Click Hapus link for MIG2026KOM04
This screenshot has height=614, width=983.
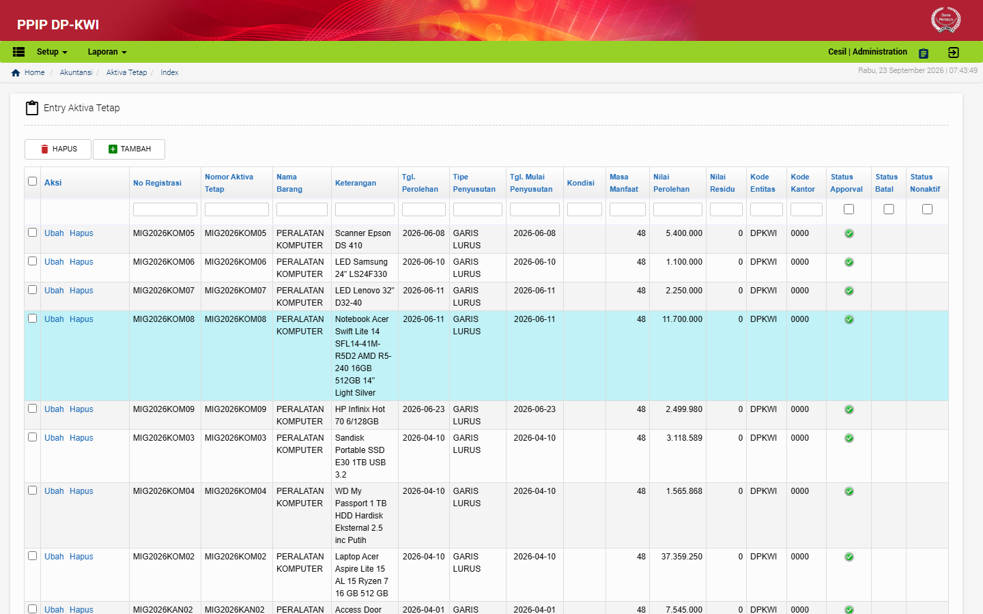(x=81, y=491)
